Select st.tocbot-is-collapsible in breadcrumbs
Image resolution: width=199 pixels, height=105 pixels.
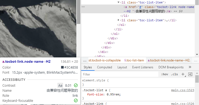(x=104, y=60)
